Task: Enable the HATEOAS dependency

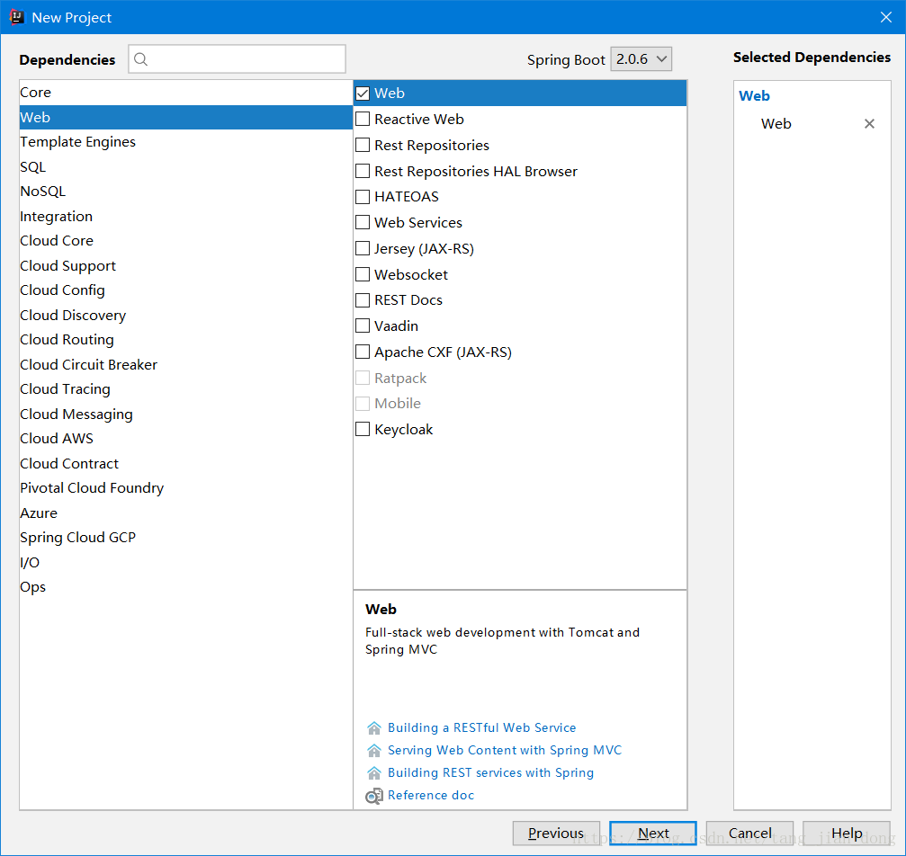Action: [x=363, y=196]
